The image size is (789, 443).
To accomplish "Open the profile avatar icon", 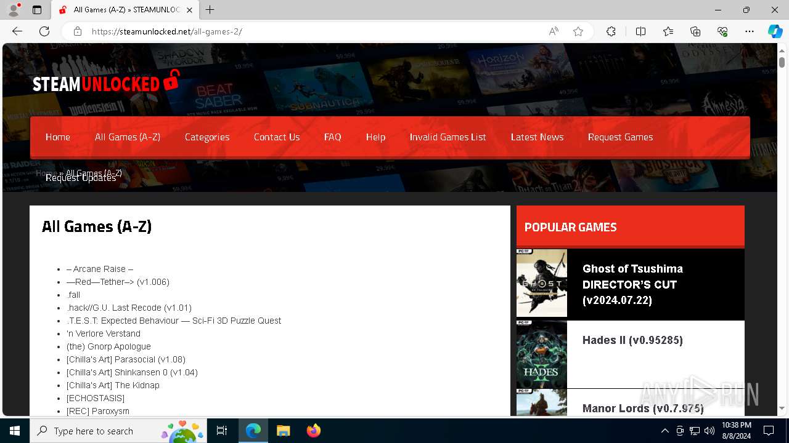I will tap(13, 10).
